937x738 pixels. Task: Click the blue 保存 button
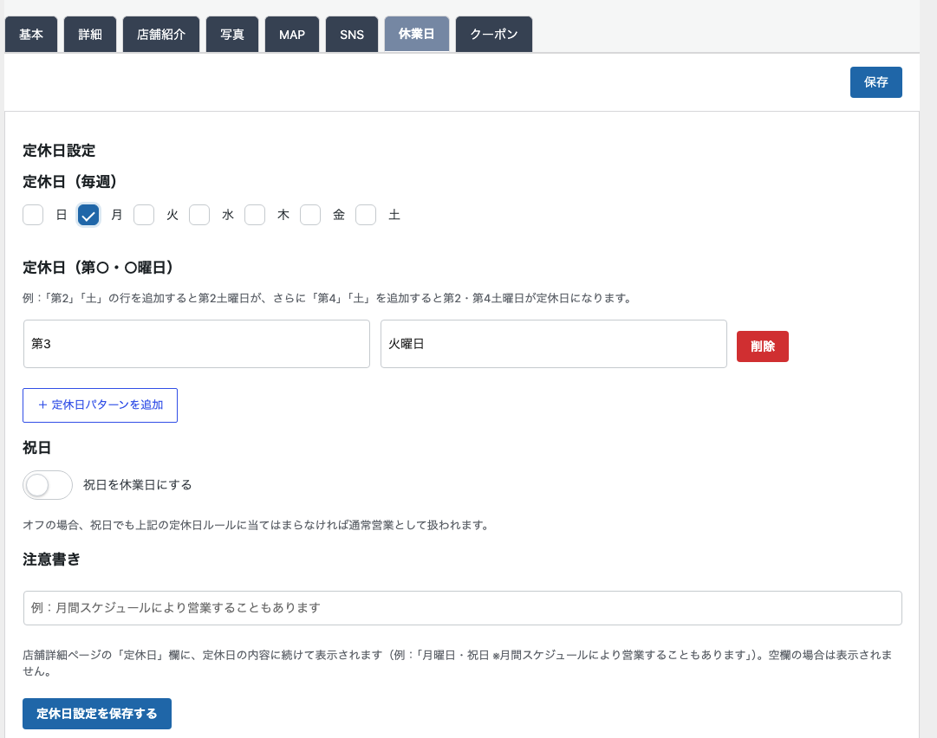tap(876, 82)
